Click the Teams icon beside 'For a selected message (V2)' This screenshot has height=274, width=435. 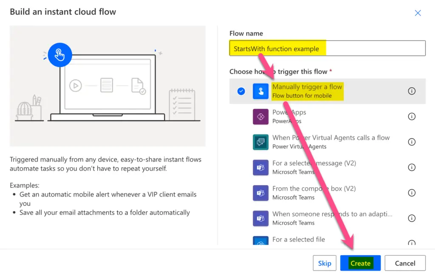(260, 167)
